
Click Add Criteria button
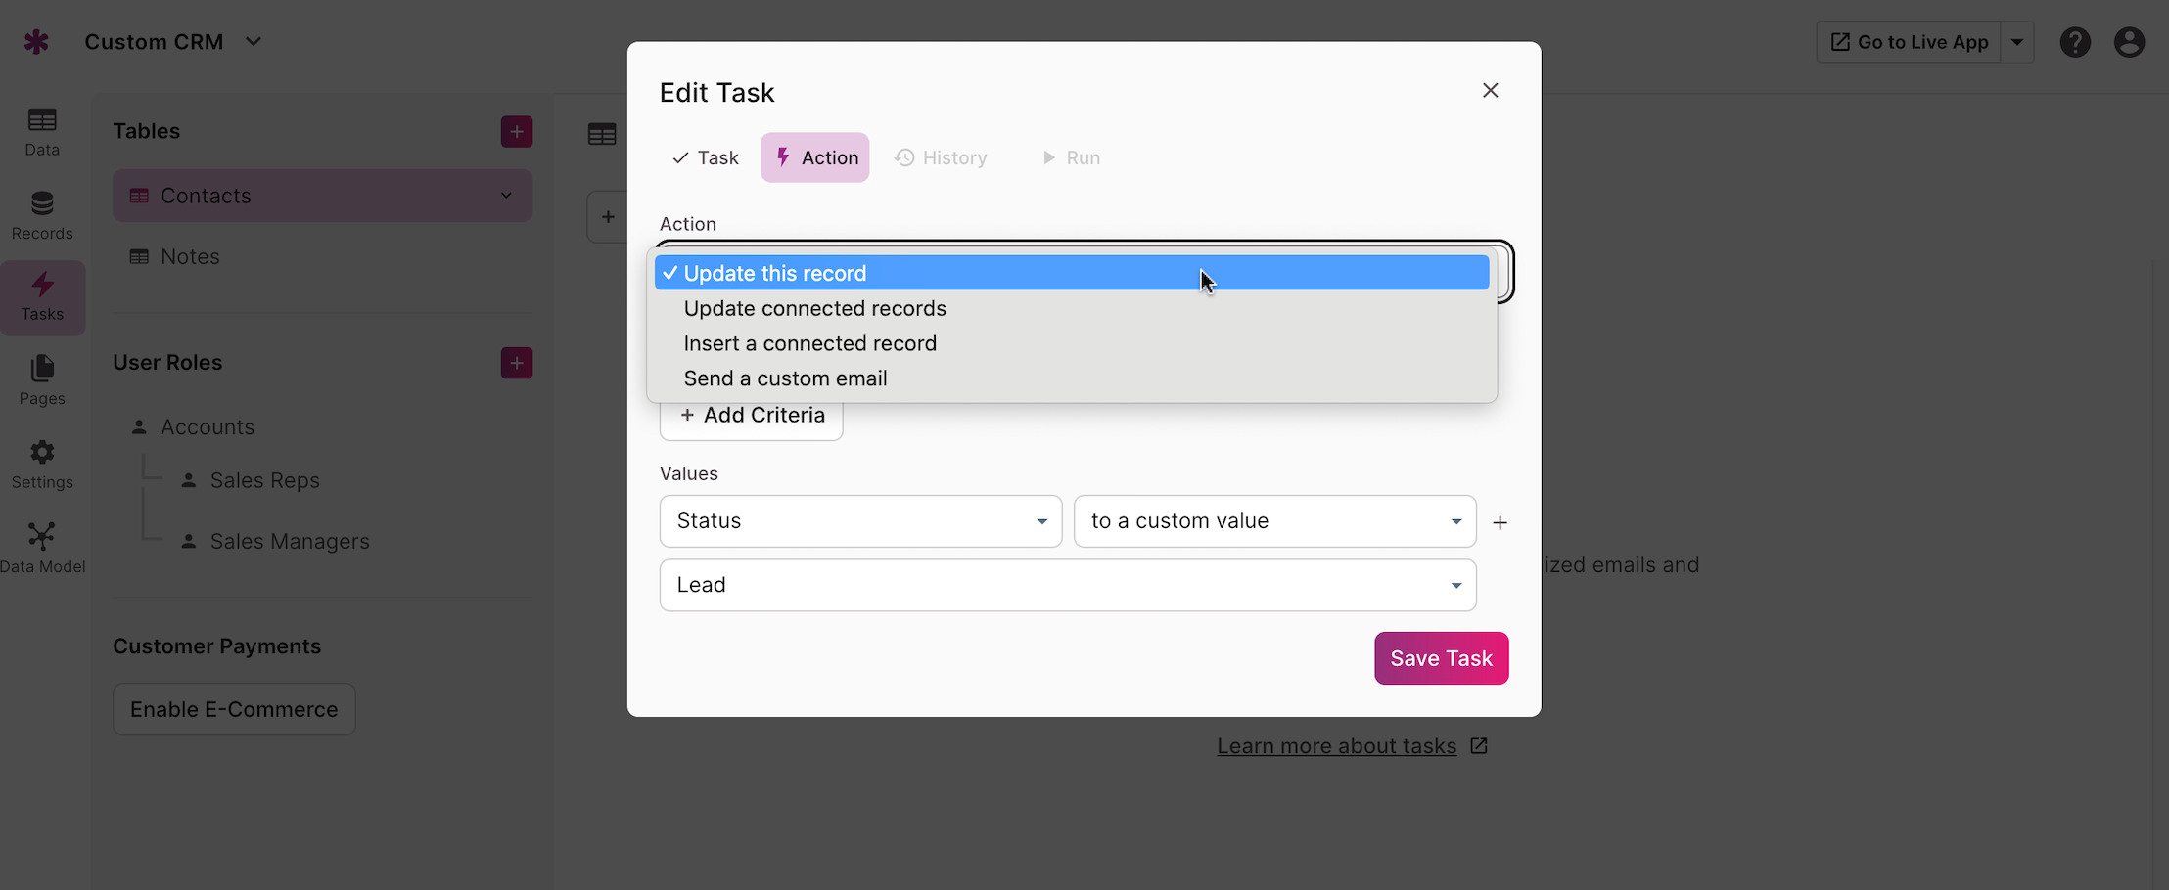pyautogui.click(x=752, y=416)
